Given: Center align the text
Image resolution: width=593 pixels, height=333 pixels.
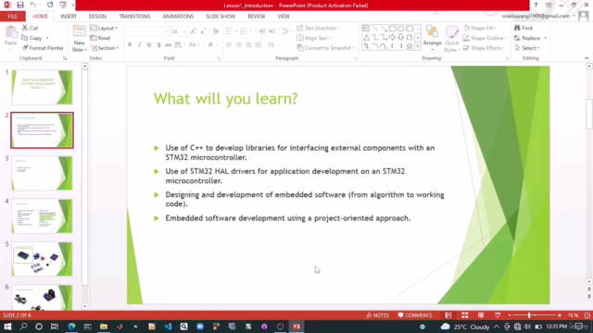Looking at the screenshot, I should (239, 45).
